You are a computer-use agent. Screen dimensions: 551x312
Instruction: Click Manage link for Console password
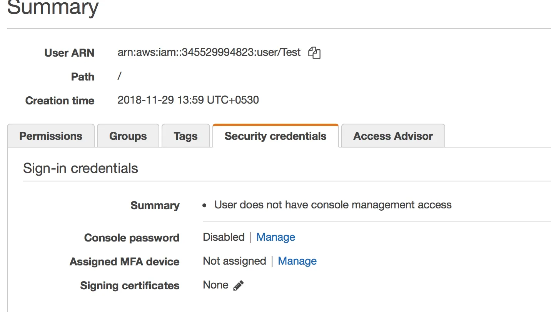coord(275,237)
